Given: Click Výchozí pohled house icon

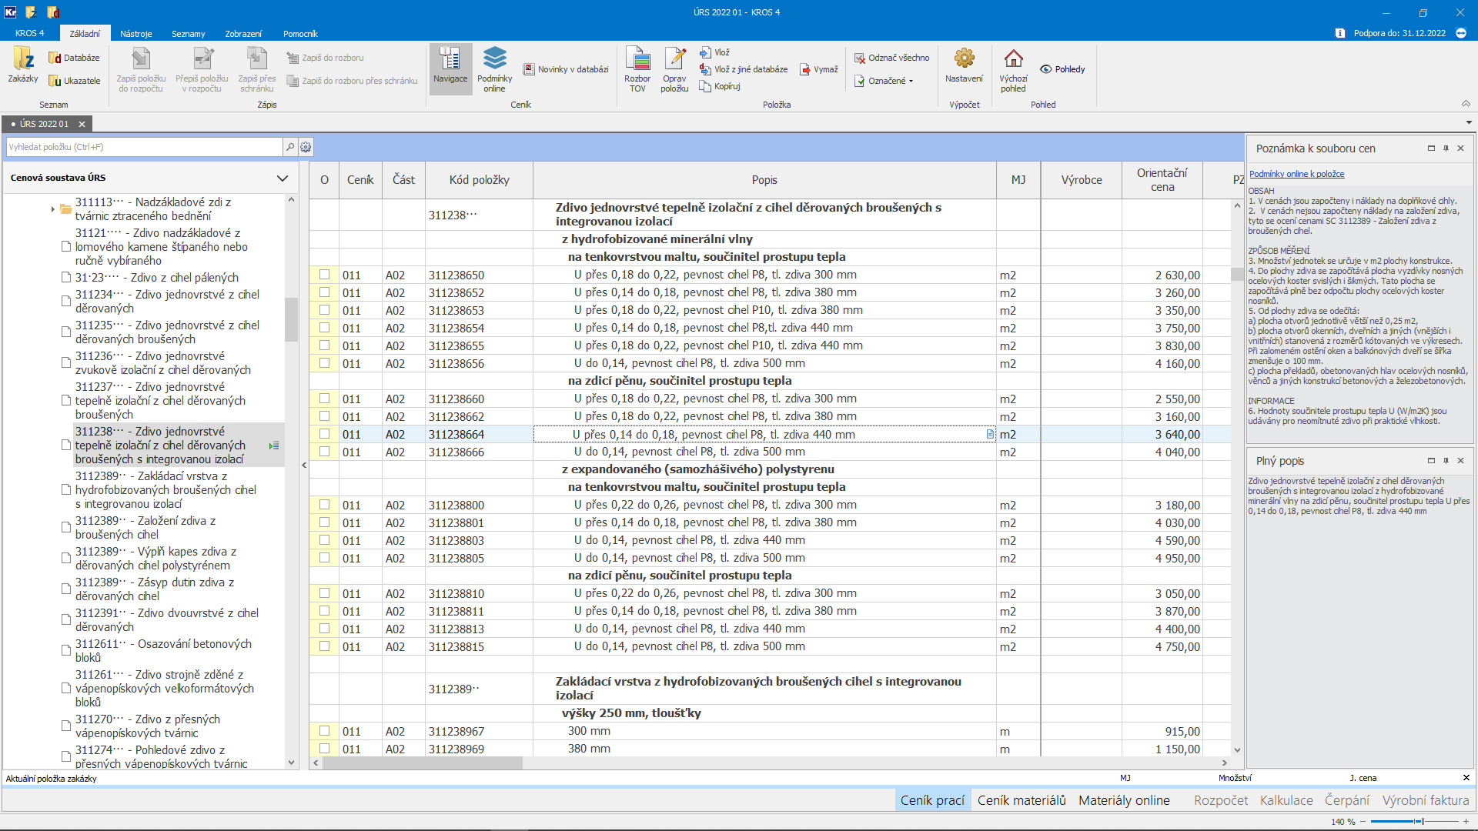Looking at the screenshot, I should [x=1013, y=58].
